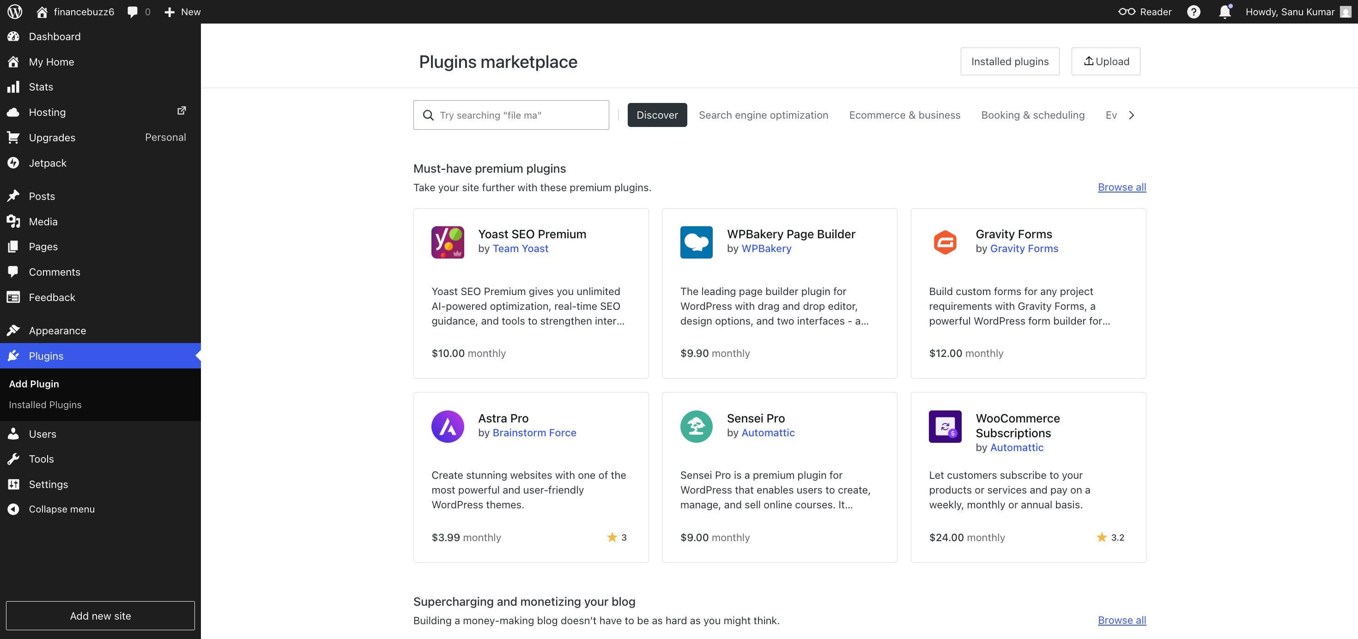Open Yoast SEO Premium plugin thumbnail
1358x639 pixels.
point(448,242)
